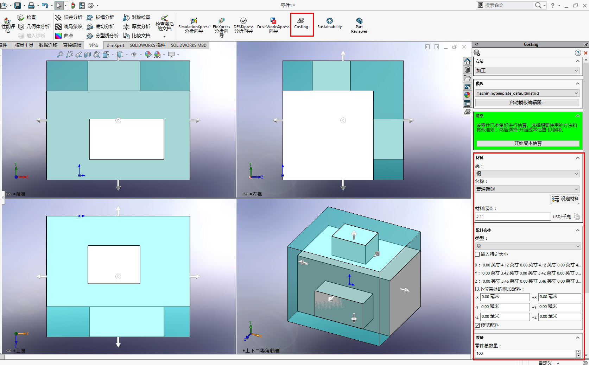This screenshot has width=589, height=365.
Task: Launch the Sustainability tool
Action: coord(329,24)
